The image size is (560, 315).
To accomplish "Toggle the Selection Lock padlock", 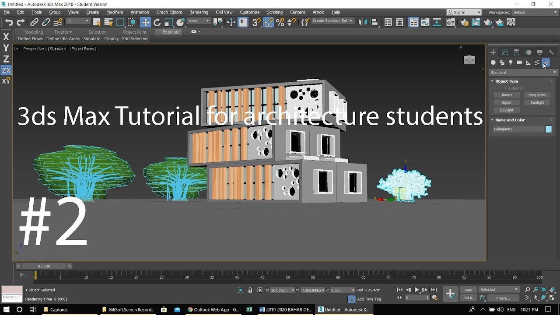I will (250, 290).
